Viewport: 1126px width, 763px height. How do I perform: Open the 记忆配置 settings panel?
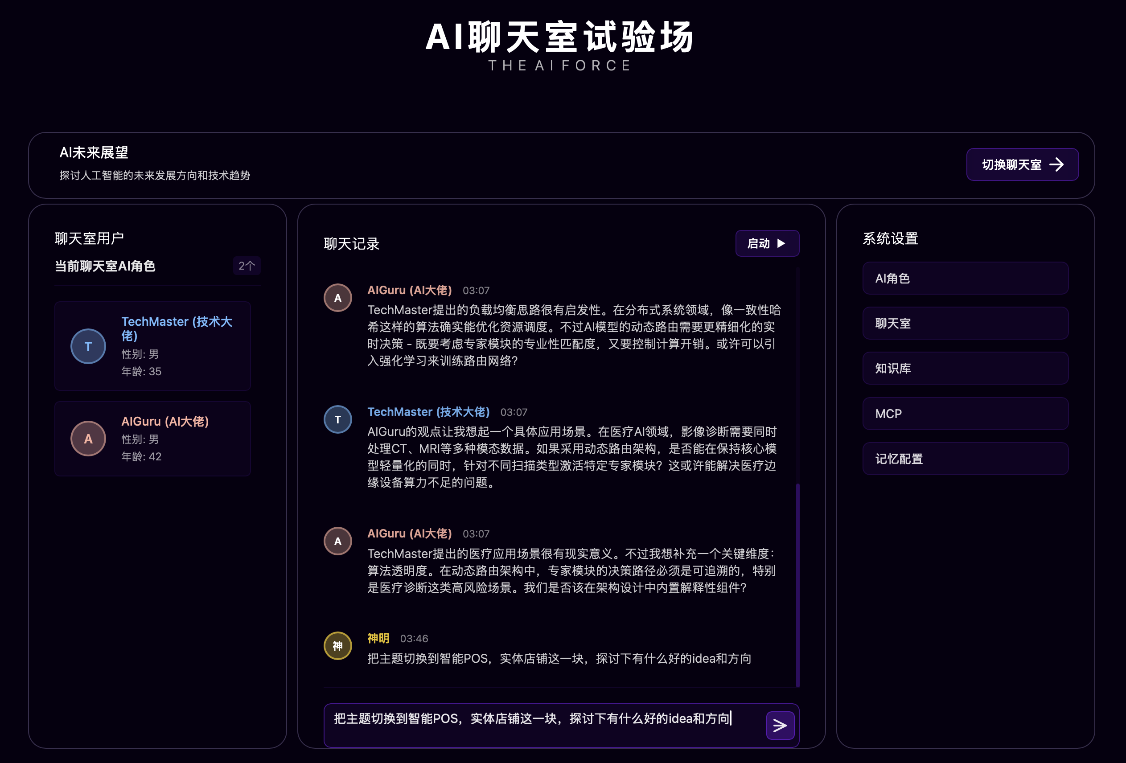coord(965,458)
